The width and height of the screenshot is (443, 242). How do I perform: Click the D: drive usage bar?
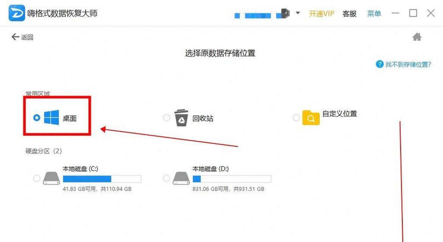(x=232, y=179)
